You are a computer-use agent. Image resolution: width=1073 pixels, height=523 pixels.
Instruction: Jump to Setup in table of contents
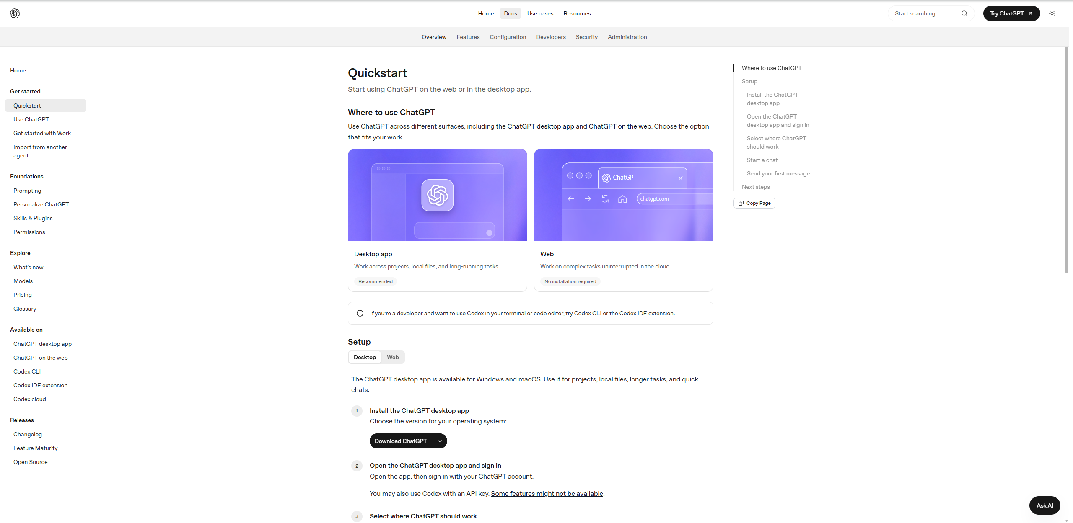(749, 81)
